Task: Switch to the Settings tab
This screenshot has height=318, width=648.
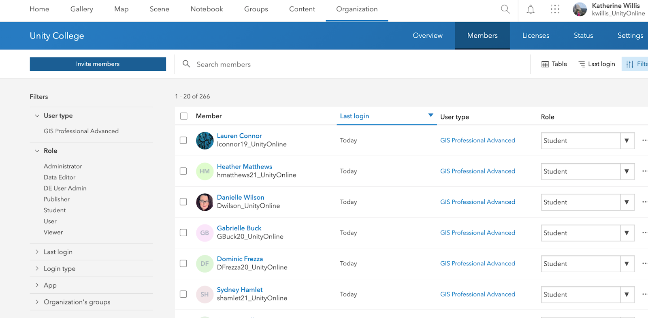Action: coord(630,36)
